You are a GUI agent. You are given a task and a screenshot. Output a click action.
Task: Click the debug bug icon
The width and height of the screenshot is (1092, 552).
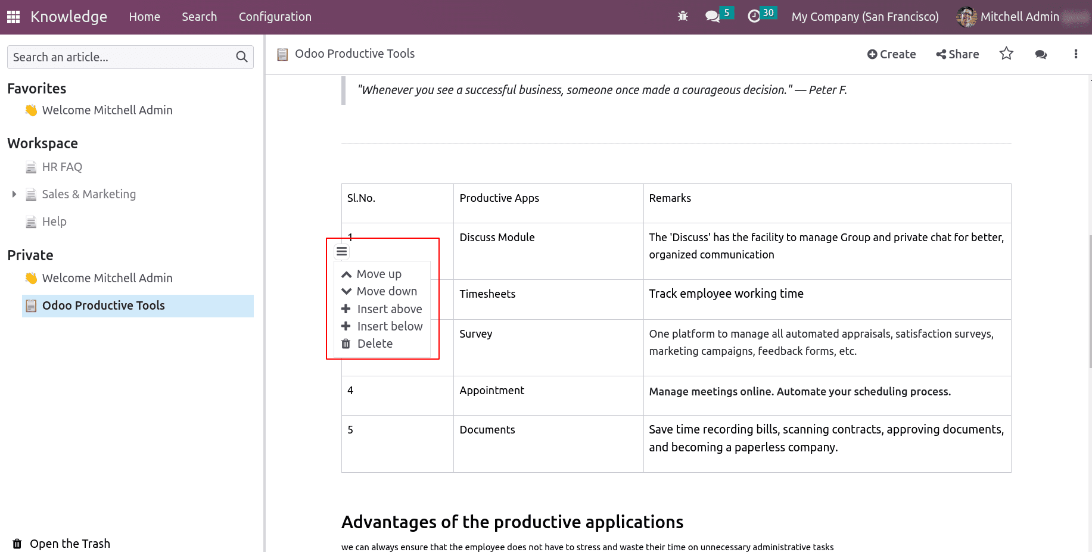683,17
